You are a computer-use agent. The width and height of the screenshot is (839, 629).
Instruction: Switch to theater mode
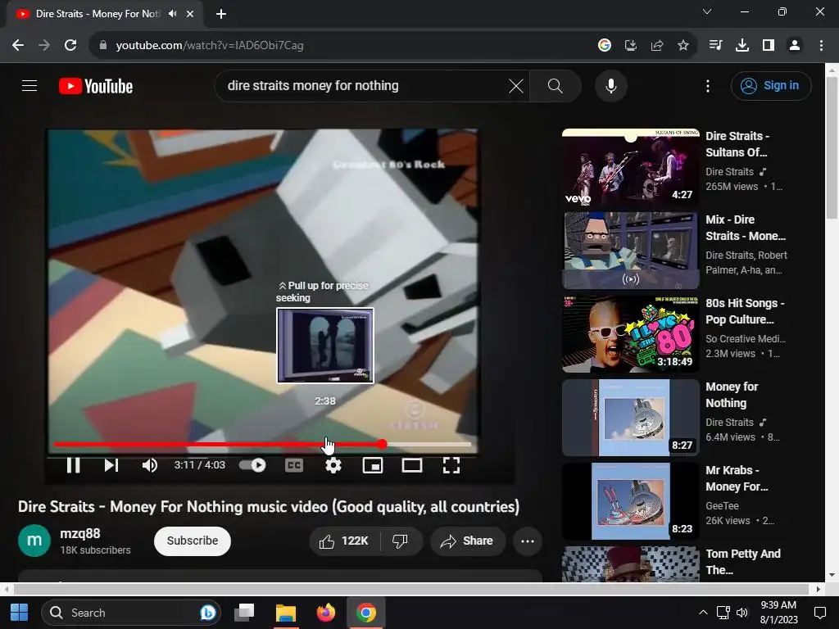412,465
